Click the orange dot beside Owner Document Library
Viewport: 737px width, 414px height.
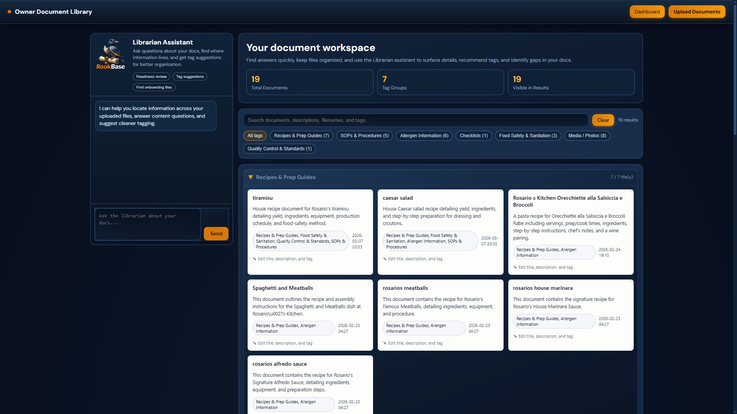(x=9, y=11)
